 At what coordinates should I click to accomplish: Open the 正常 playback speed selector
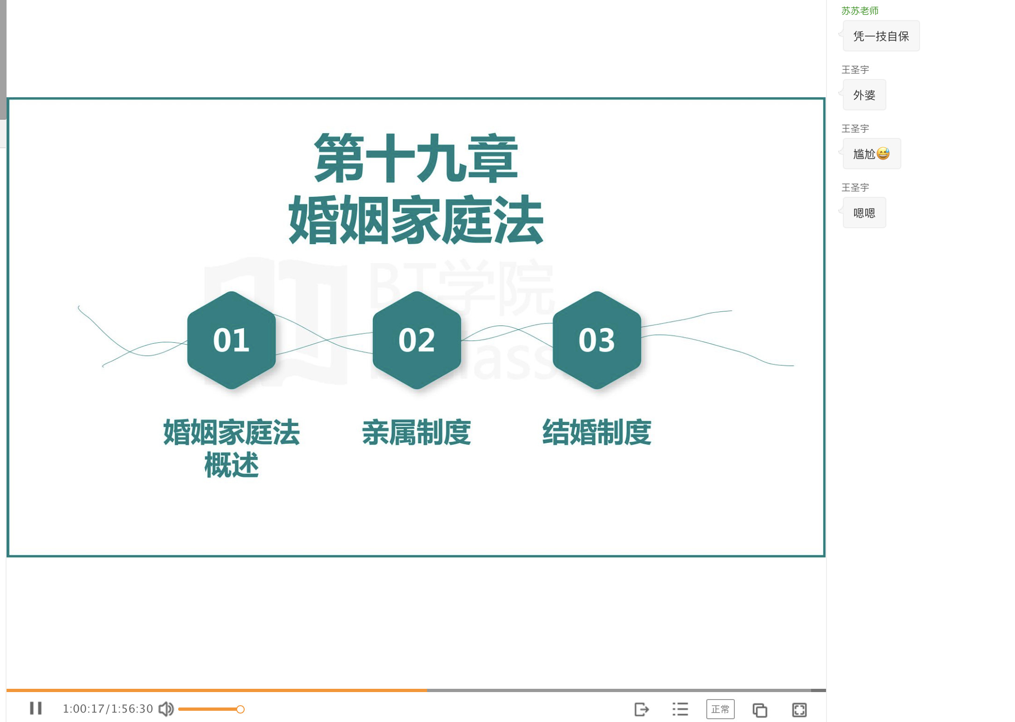tap(720, 709)
